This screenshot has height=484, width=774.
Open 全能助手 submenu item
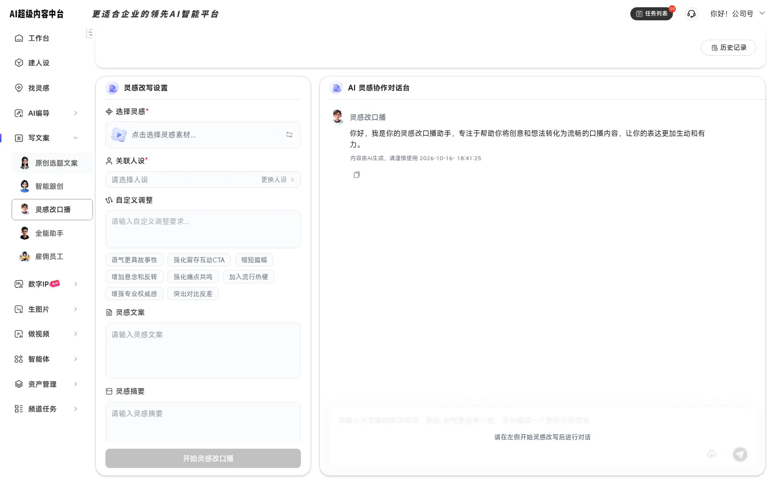tap(52, 233)
